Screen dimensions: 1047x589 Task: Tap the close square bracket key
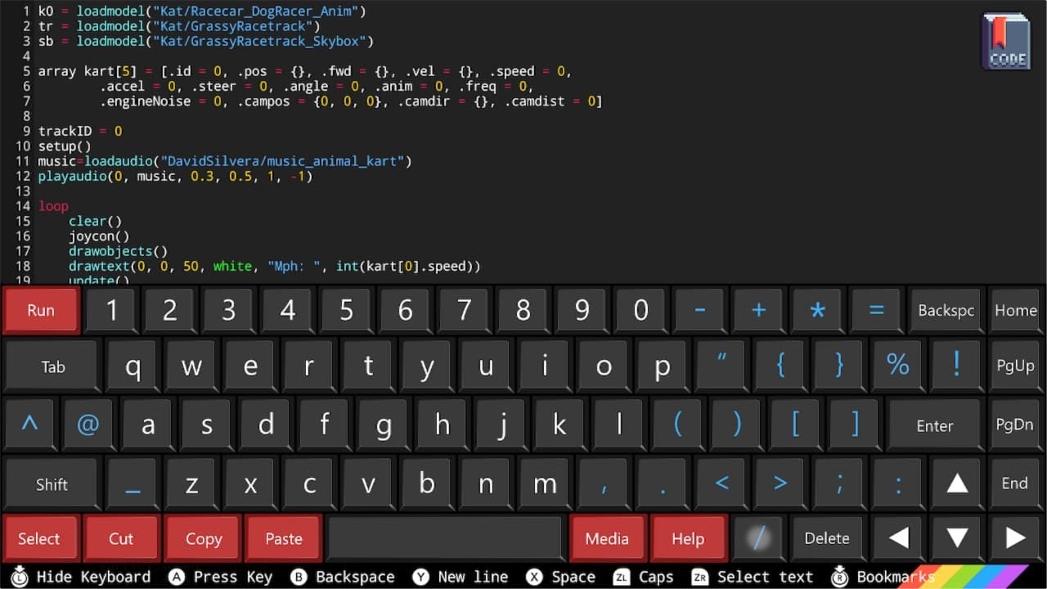(855, 425)
